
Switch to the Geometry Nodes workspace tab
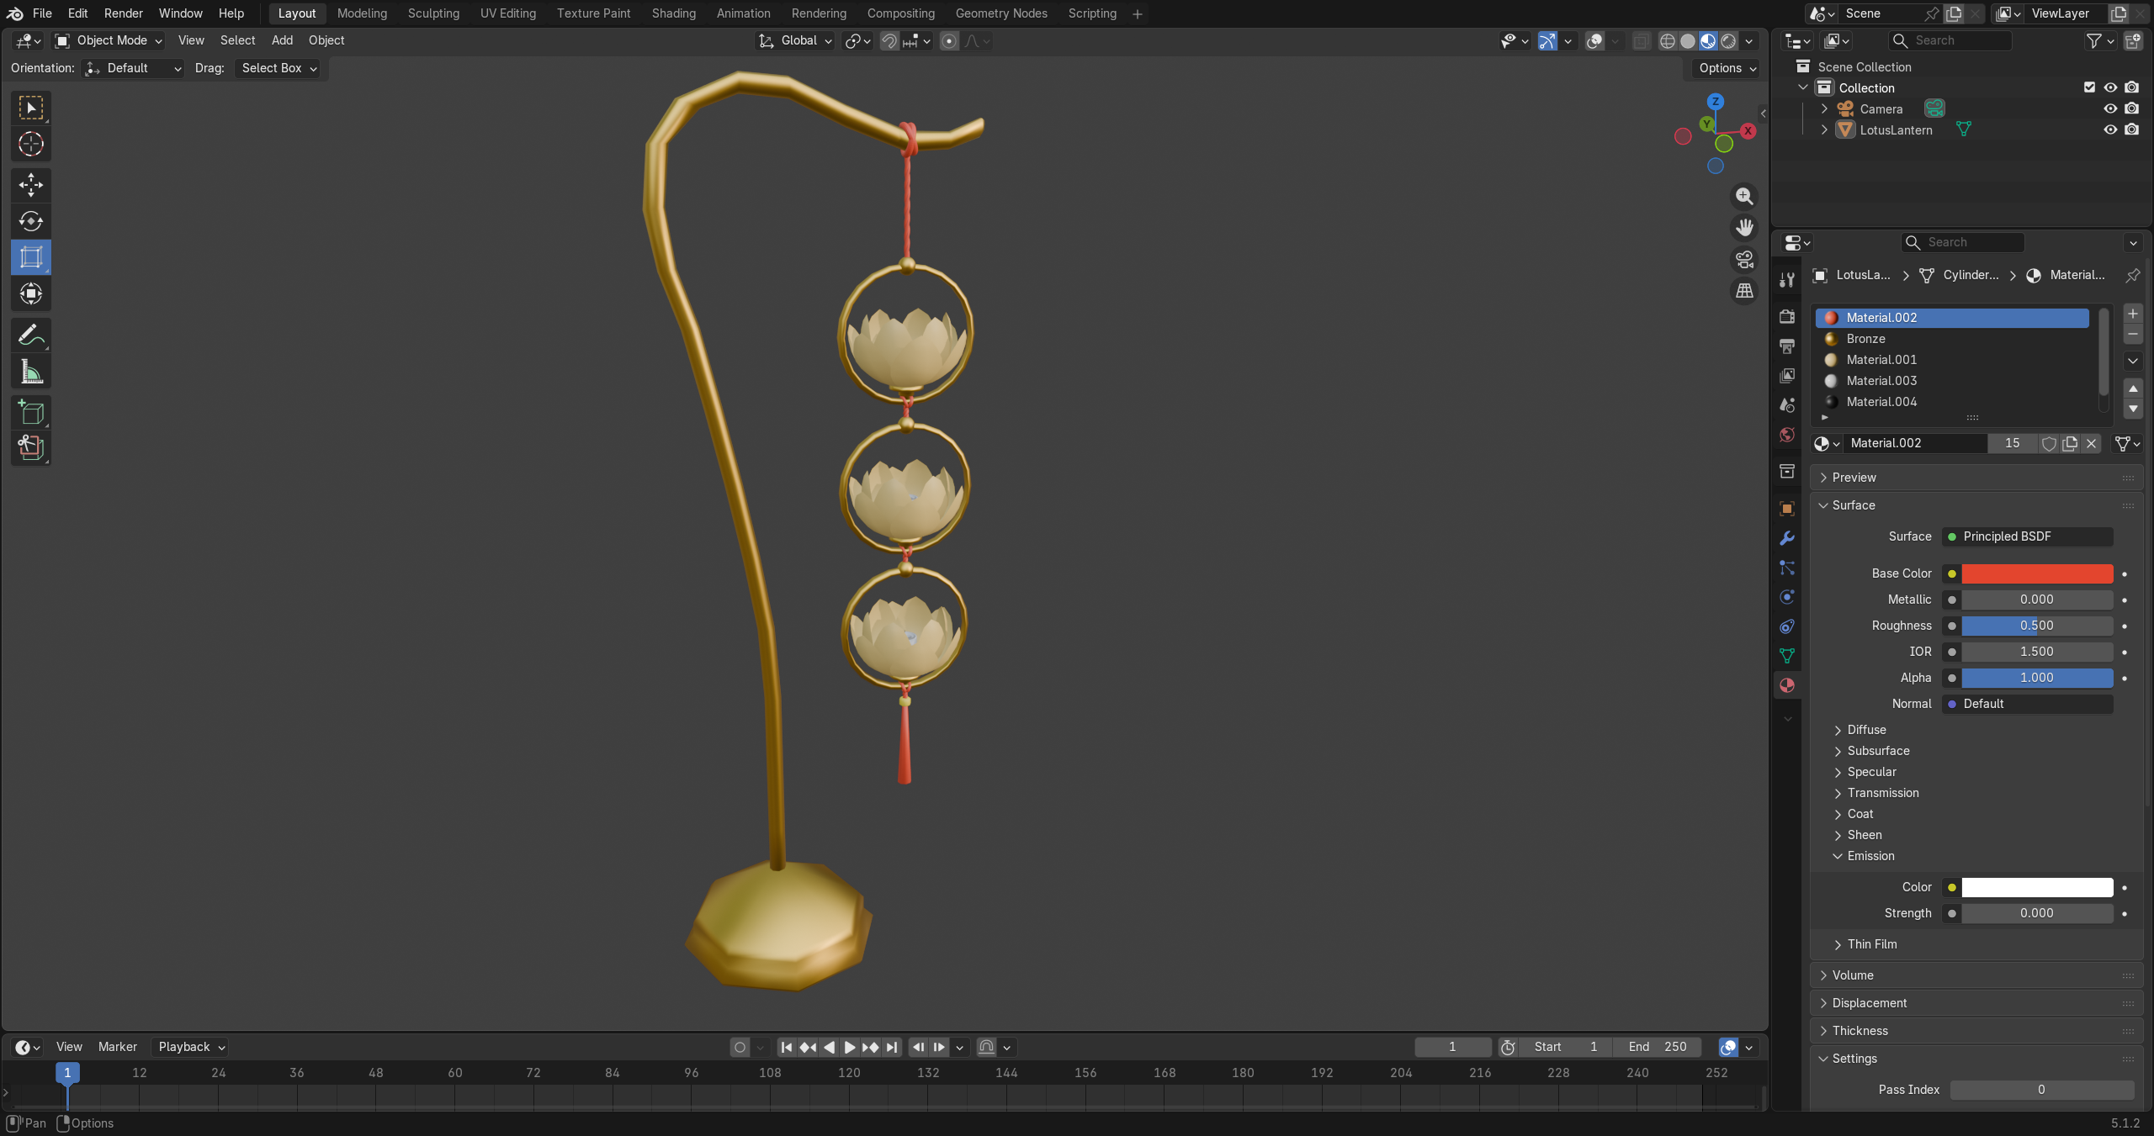pyautogui.click(x=1000, y=13)
